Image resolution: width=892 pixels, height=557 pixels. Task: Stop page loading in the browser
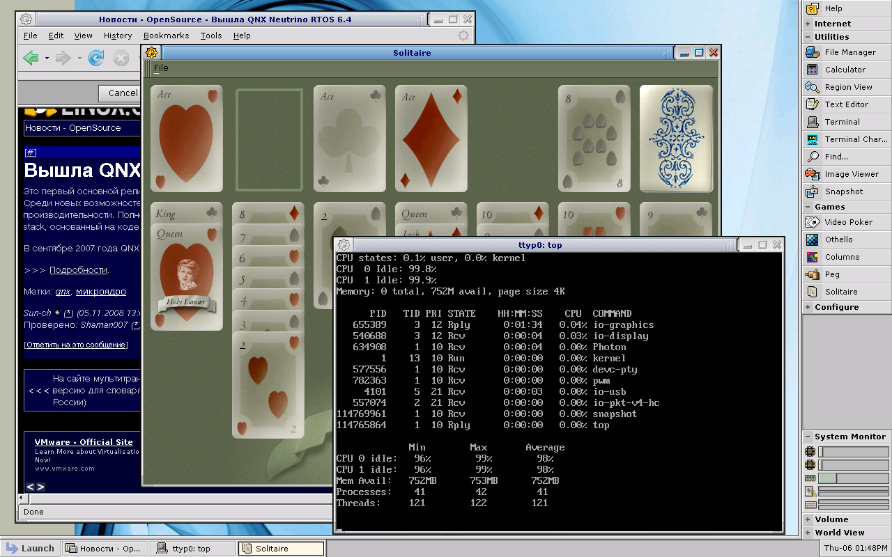121,58
